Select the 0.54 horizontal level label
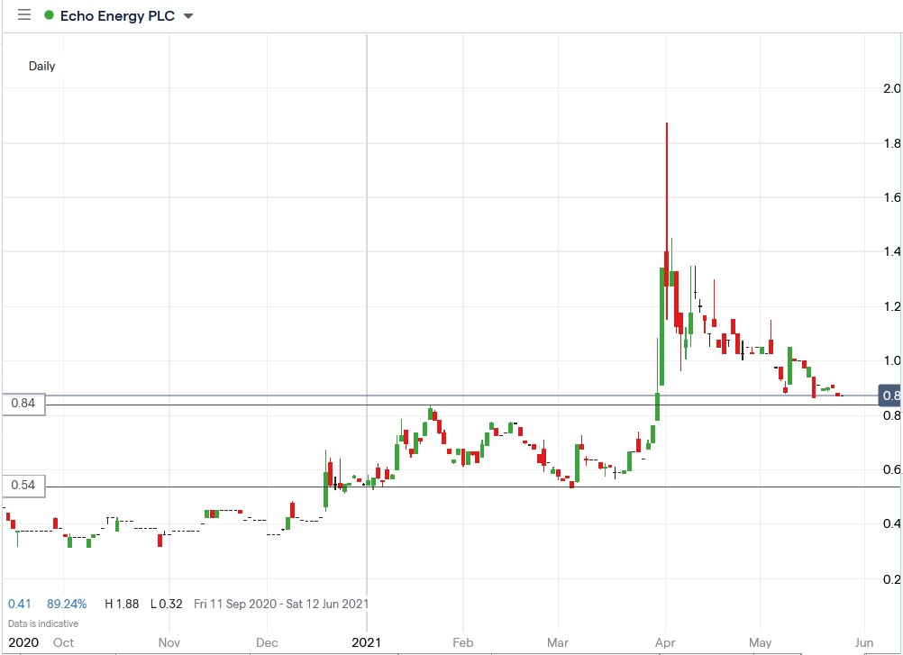 click(25, 486)
